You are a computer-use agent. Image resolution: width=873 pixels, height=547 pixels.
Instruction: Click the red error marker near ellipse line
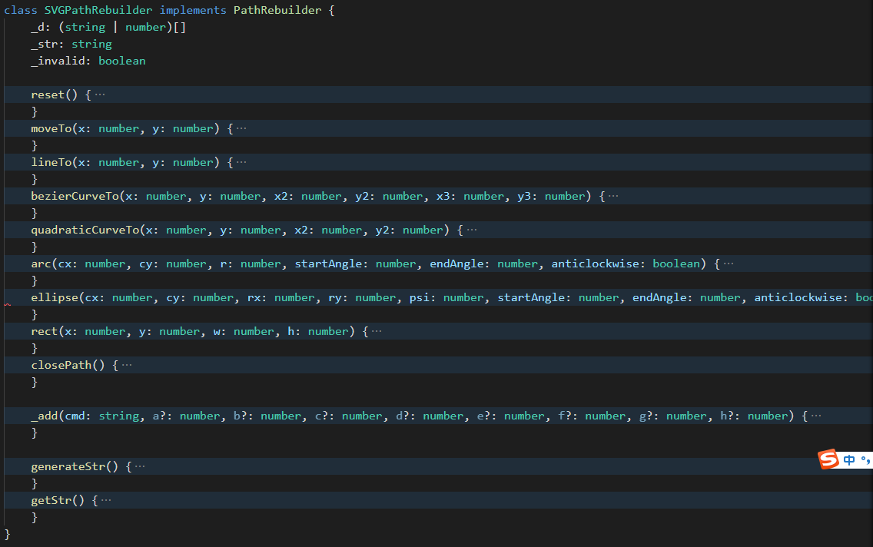point(6,303)
